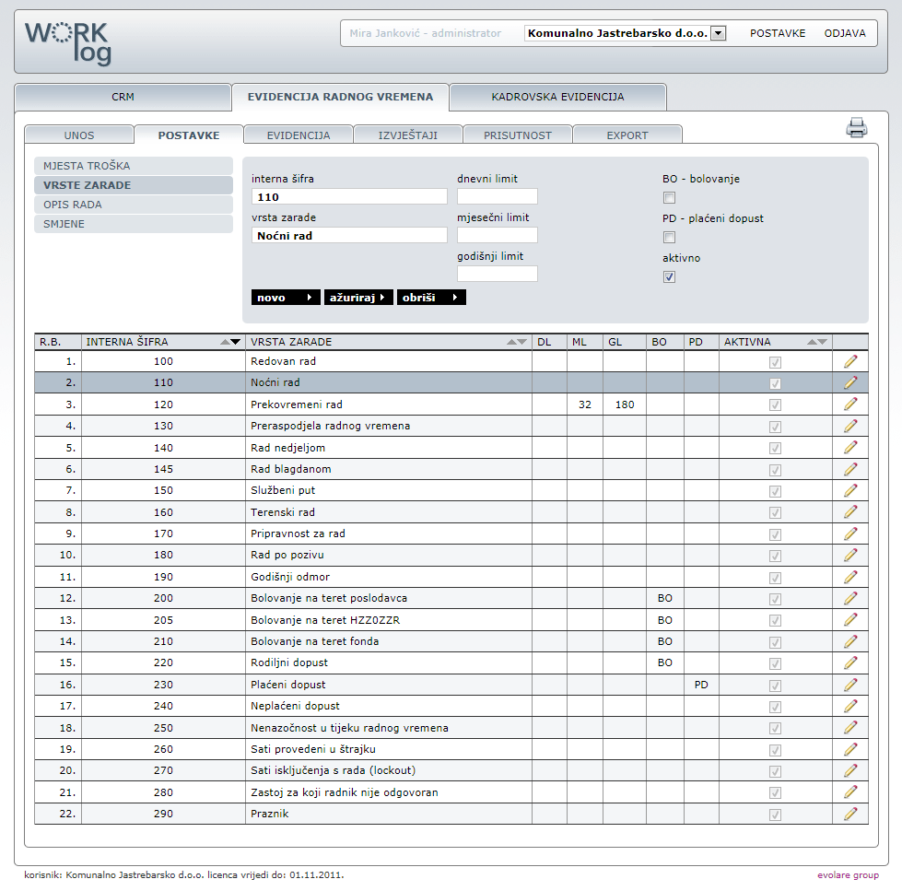Click ODJAVA to log out

pos(845,33)
